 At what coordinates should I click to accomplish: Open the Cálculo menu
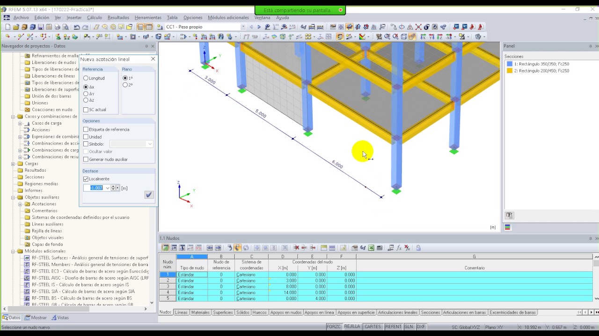(95, 18)
